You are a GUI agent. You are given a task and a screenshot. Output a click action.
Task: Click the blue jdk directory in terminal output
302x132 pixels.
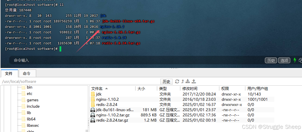coord(103,16)
